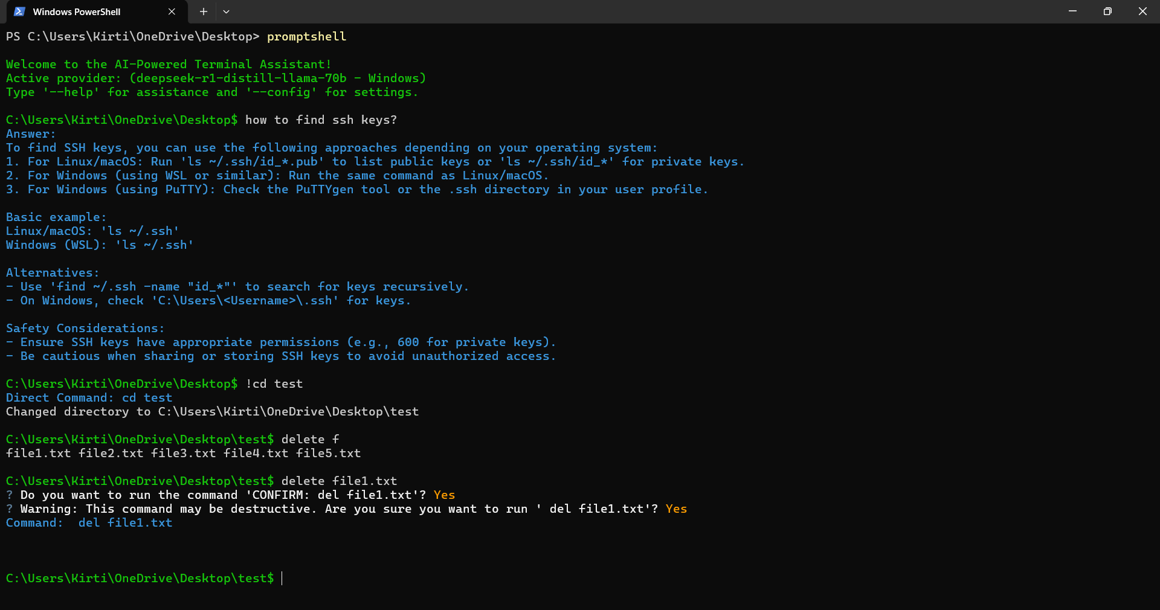Click the 'Alternatives:' heading

point(53,273)
